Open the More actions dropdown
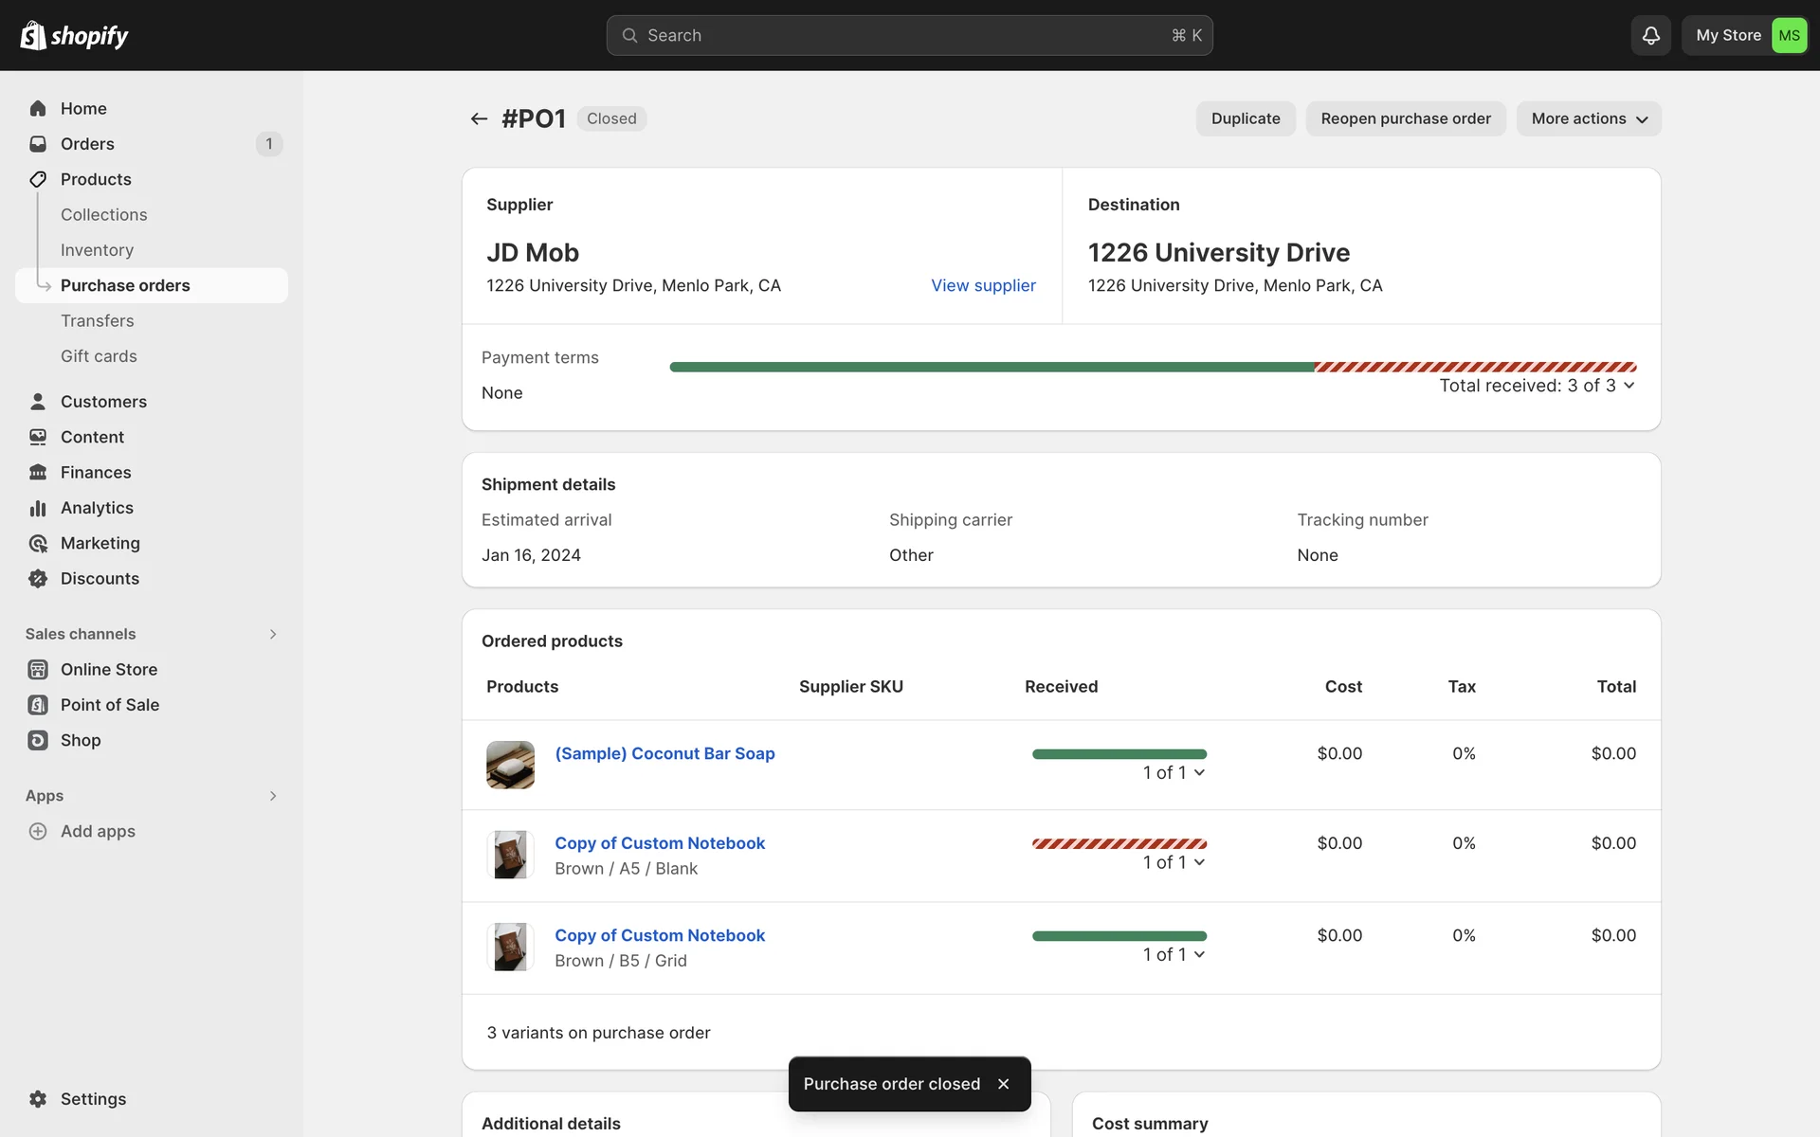Viewport: 1820px width, 1137px height. pos(1589,118)
